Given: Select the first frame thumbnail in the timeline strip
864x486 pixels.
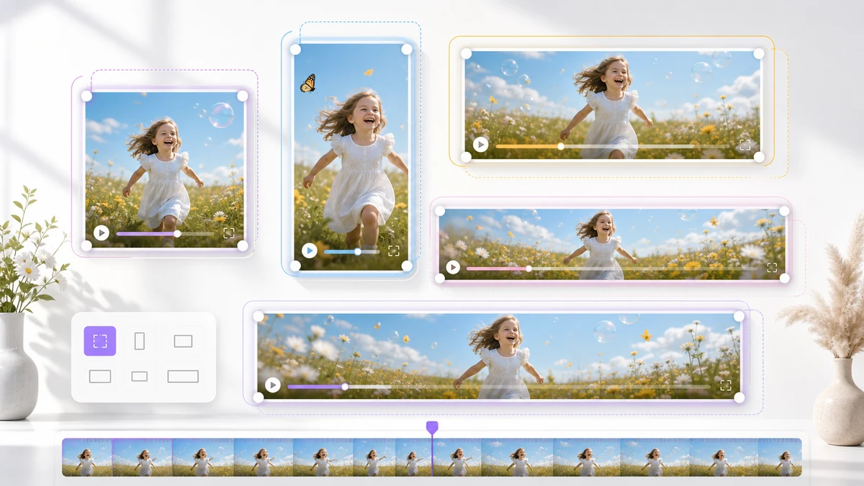Looking at the screenshot, I should [x=86, y=457].
